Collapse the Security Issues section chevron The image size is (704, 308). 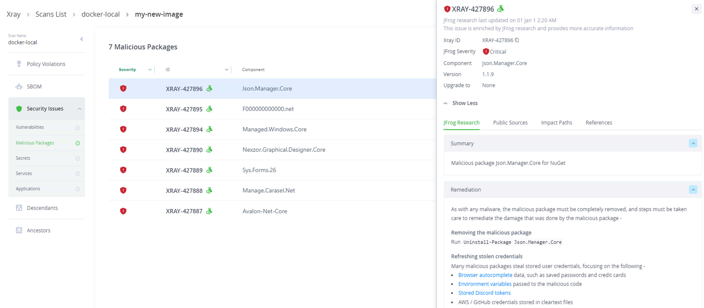79,109
